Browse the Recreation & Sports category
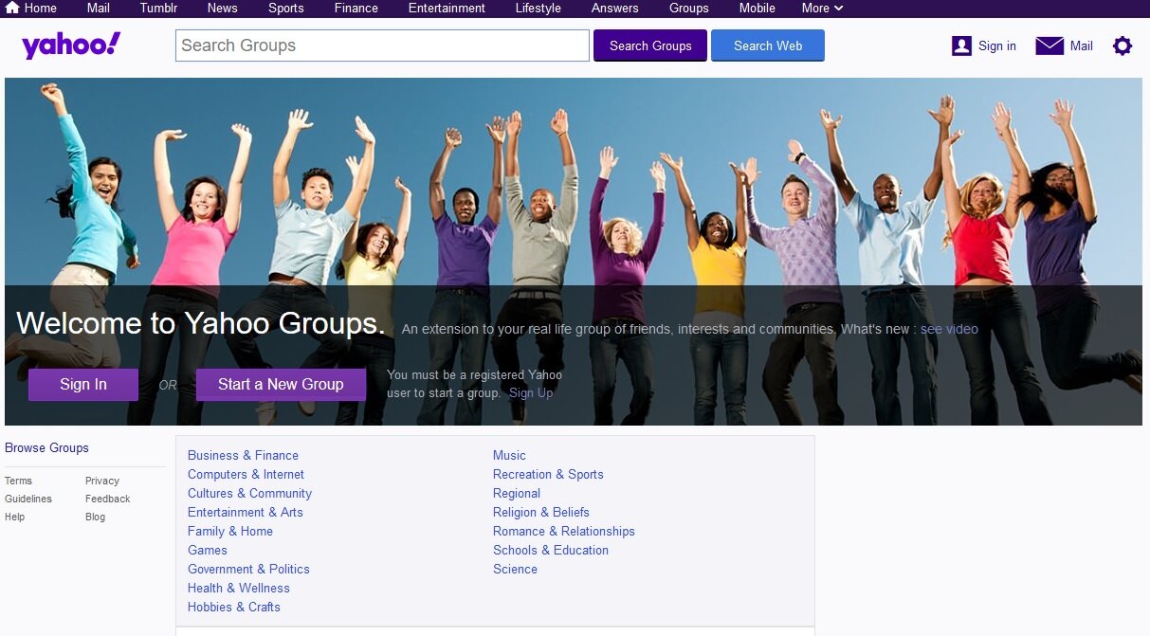This screenshot has height=636, width=1150. 548,474
